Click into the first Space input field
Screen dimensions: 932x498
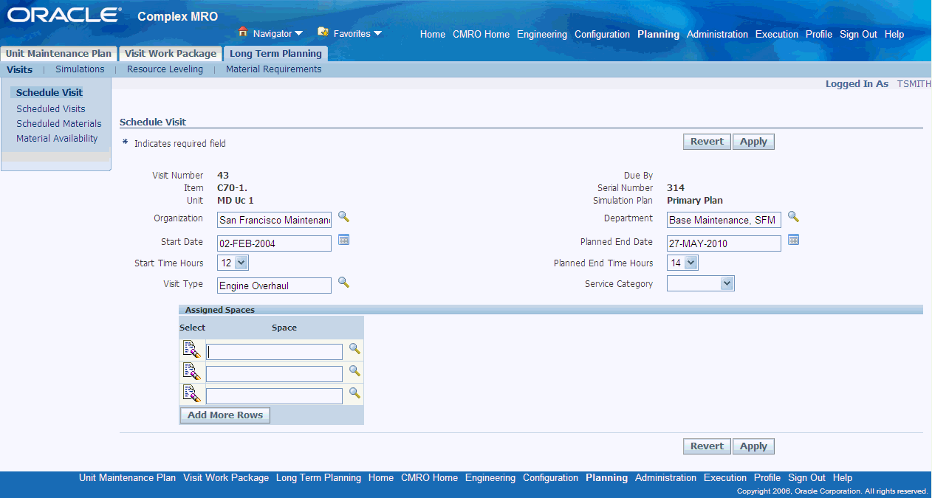(x=274, y=352)
